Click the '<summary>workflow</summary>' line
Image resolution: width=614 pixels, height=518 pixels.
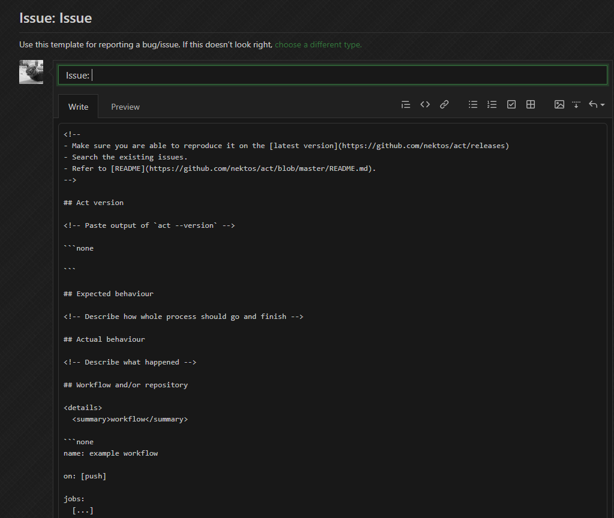(x=130, y=419)
